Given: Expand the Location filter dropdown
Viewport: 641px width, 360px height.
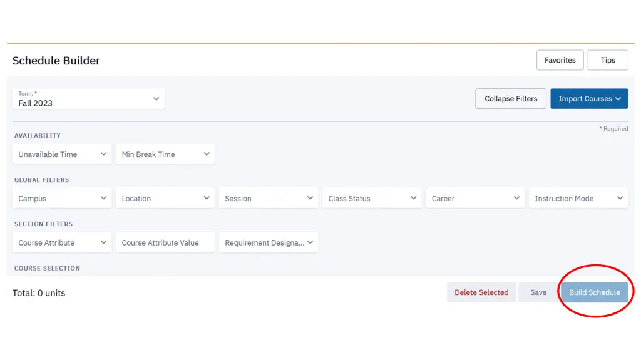Looking at the screenshot, I should tap(165, 198).
